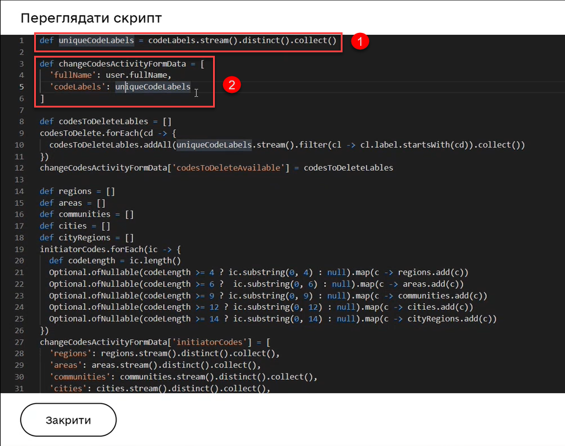Screen dimensions: 565x446
Task: Click line number 13 in gutter
Action: [x=19, y=179]
